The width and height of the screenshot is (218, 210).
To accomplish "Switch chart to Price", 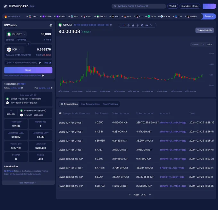I will [x=210, y=44].
